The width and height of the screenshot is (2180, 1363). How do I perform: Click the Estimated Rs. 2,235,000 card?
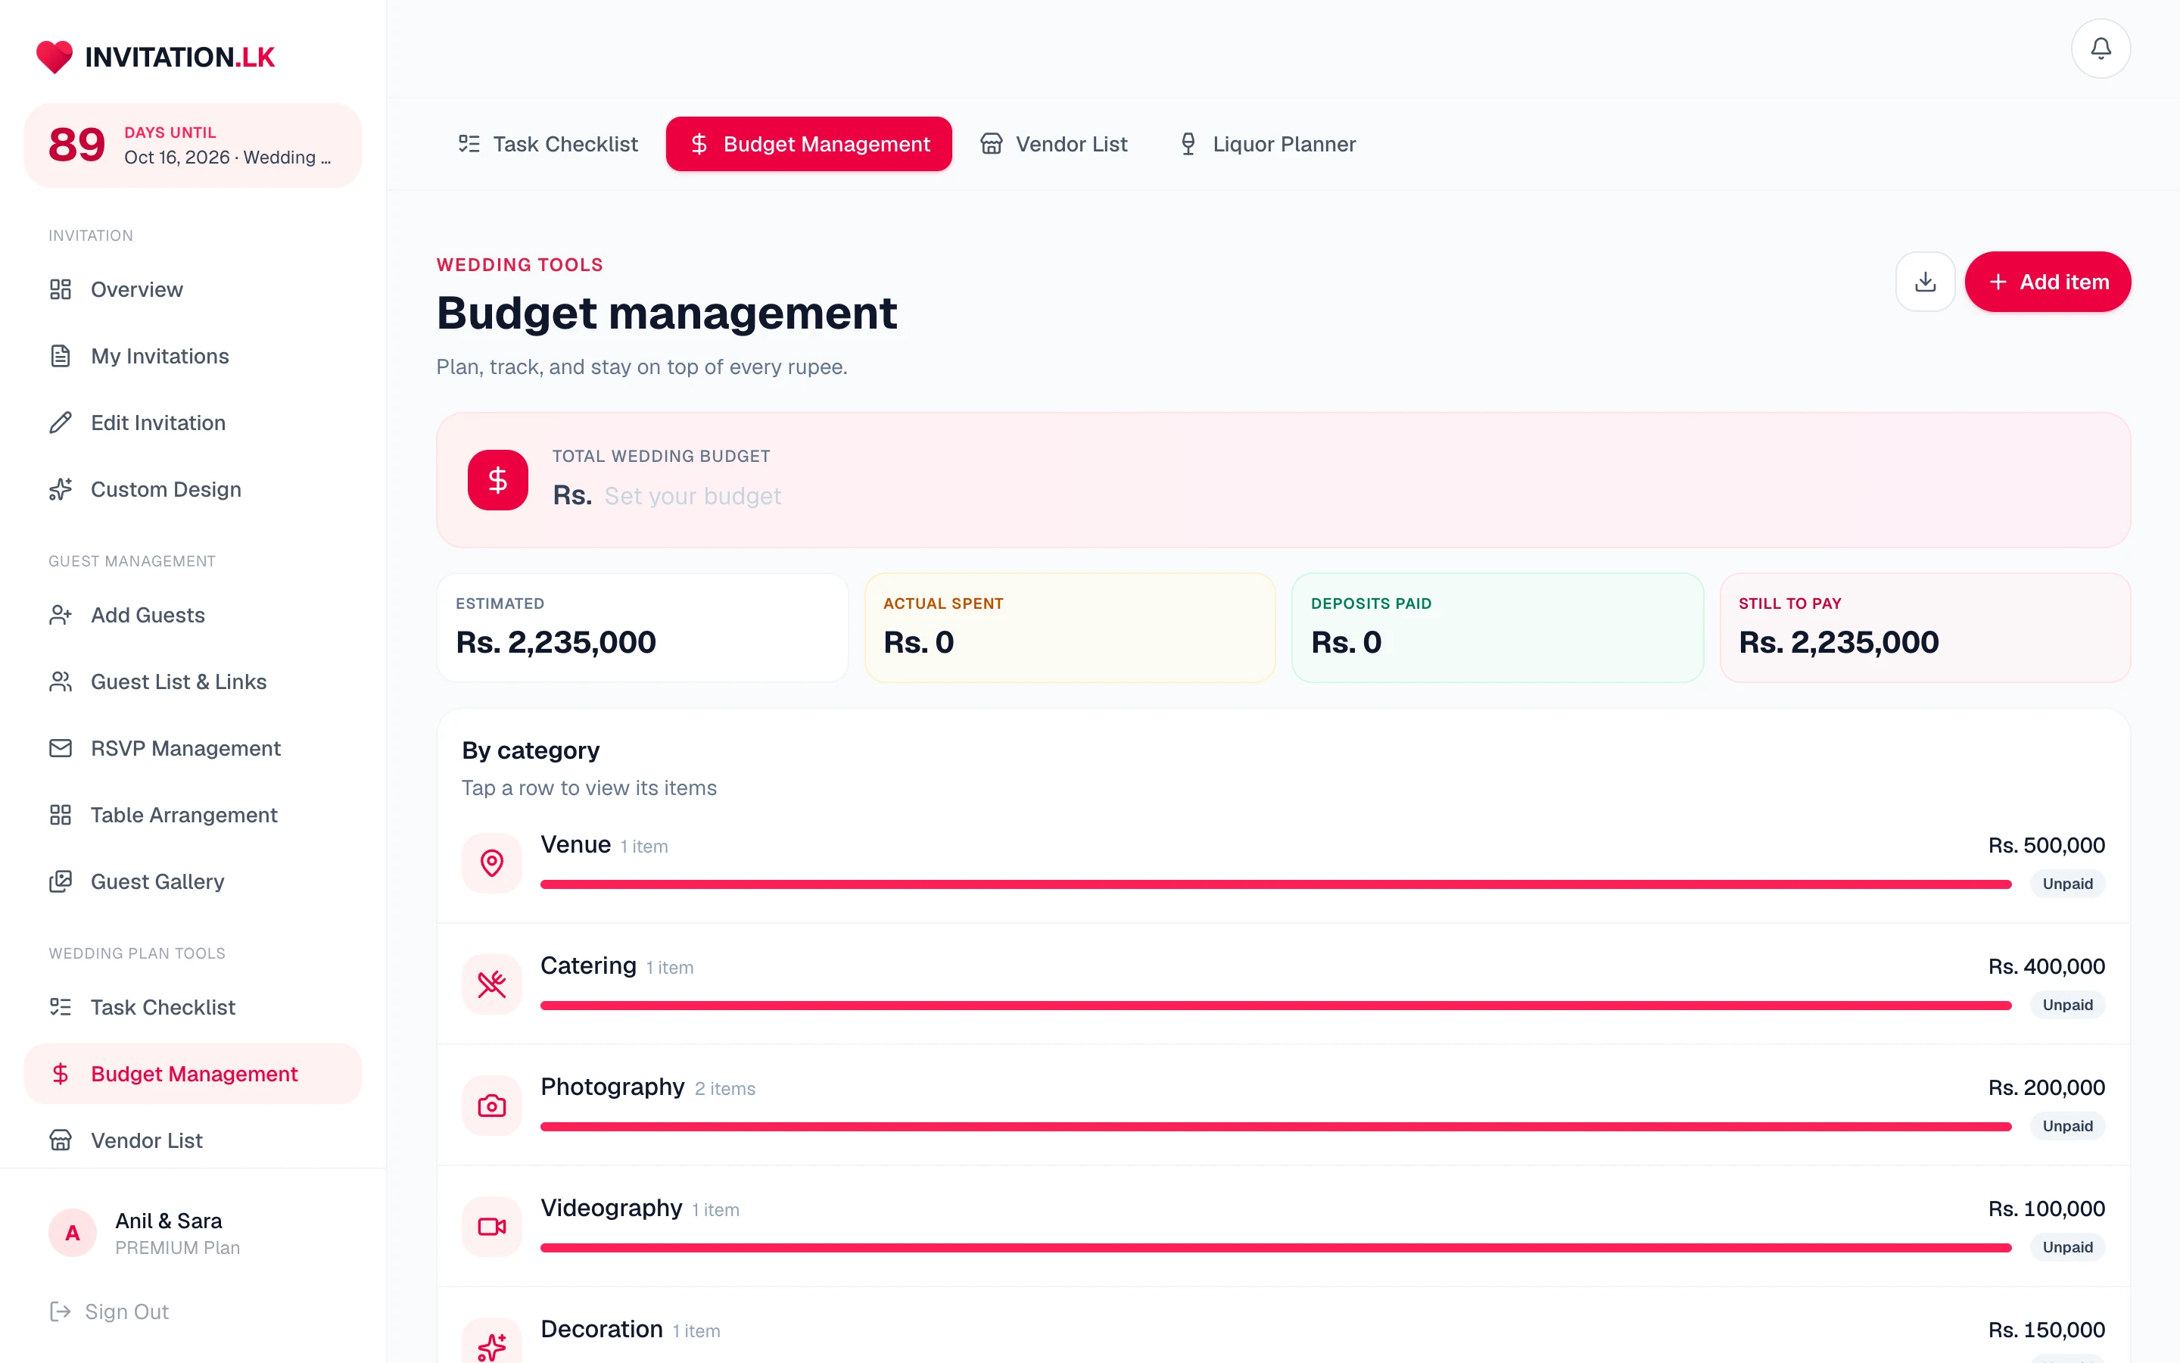(643, 628)
